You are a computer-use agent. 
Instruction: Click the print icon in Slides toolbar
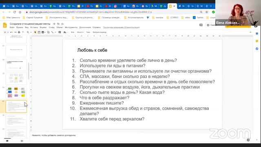pos(19,32)
